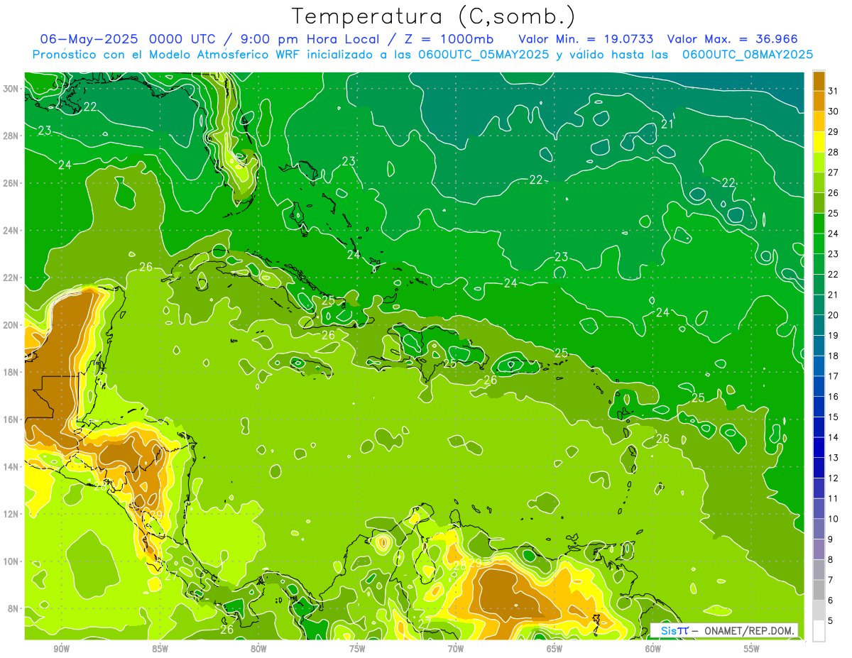Click the "30N" latitude label
852x658 pixels.
click(x=11, y=89)
